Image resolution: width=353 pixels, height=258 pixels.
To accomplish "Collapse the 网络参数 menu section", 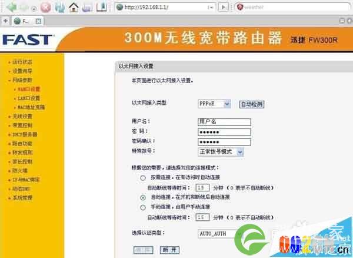I will tap(22, 80).
